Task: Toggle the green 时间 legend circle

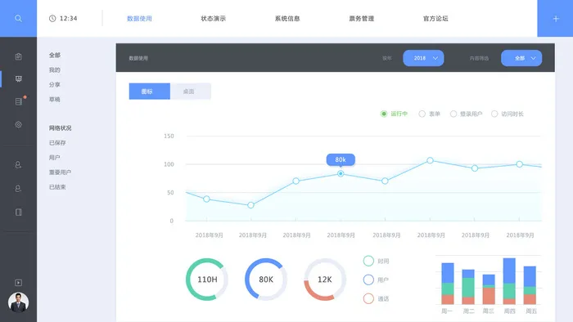Action: [368, 261]
